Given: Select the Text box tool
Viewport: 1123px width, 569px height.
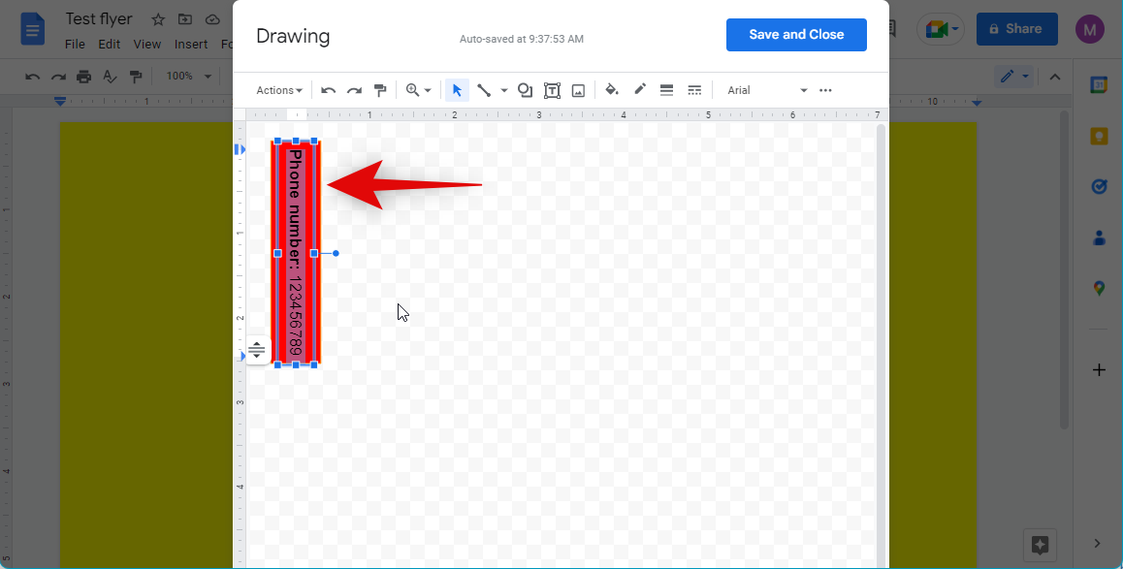Looking at the screenshot, I should click(x=552, y=90).
